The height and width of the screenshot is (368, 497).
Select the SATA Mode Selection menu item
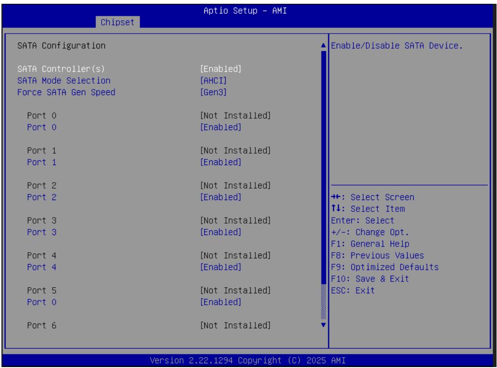(64, 80)
